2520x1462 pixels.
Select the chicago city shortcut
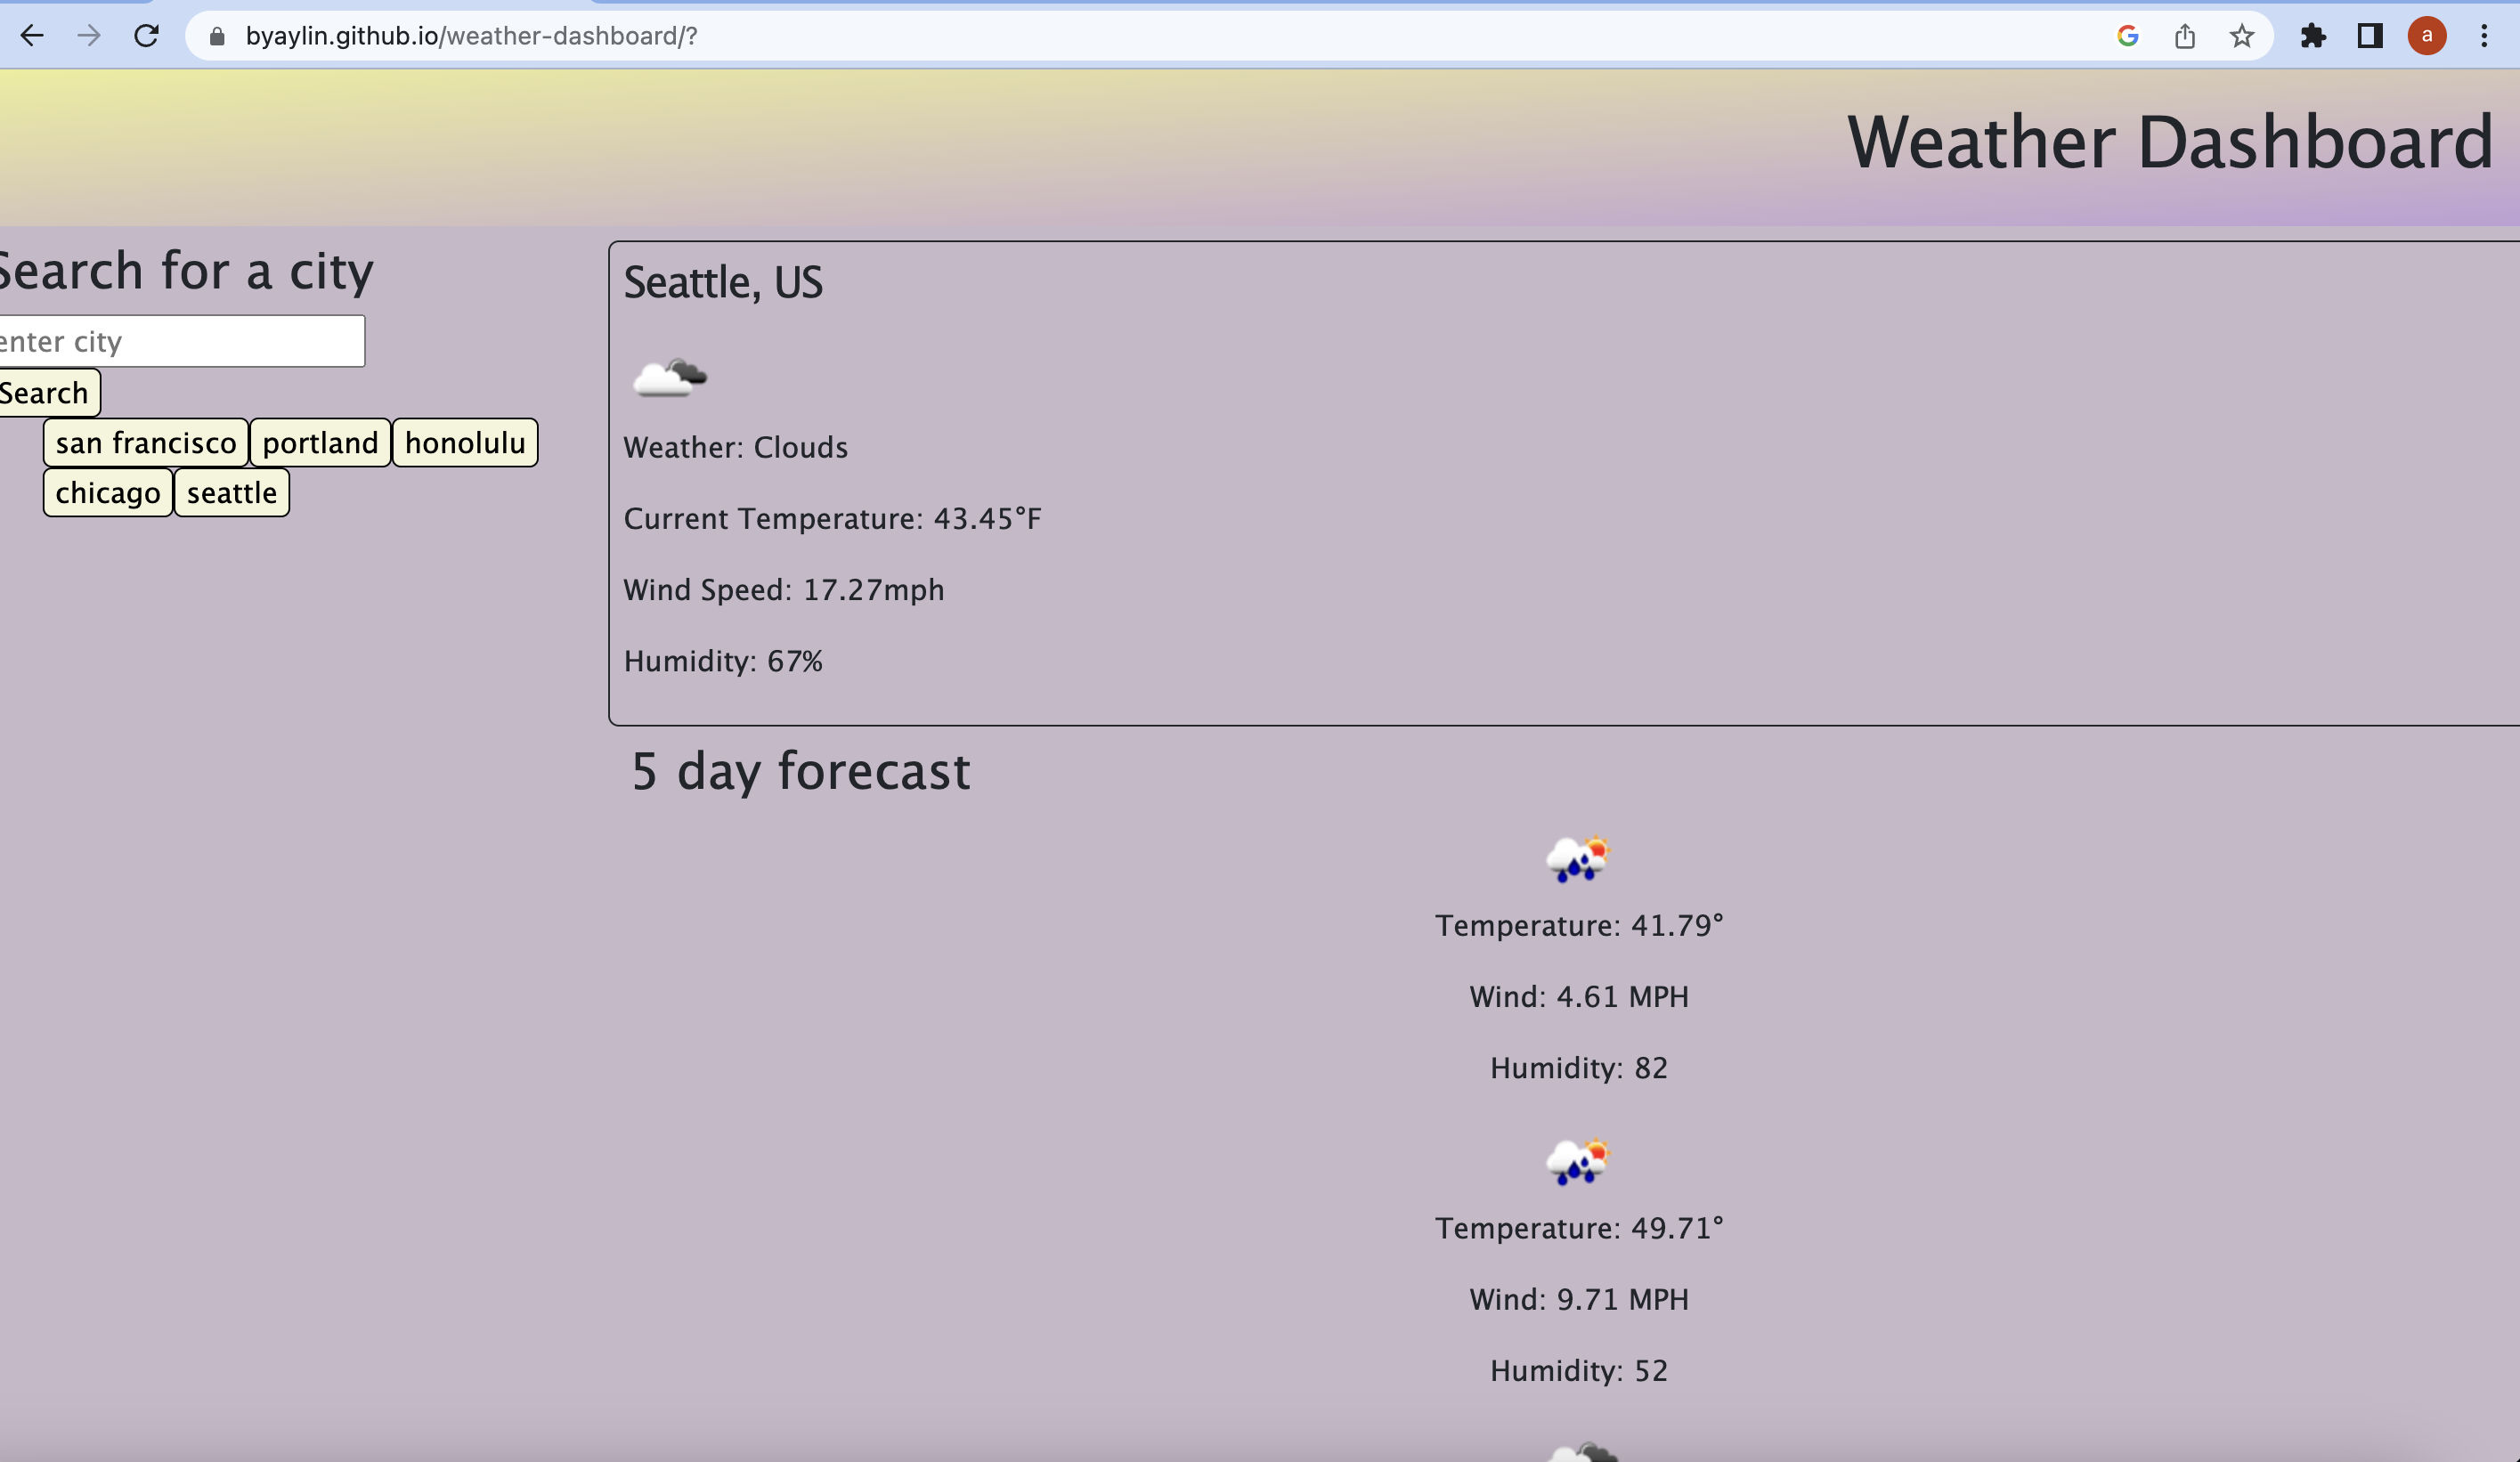pyautogui.click(x=107, y=492)
